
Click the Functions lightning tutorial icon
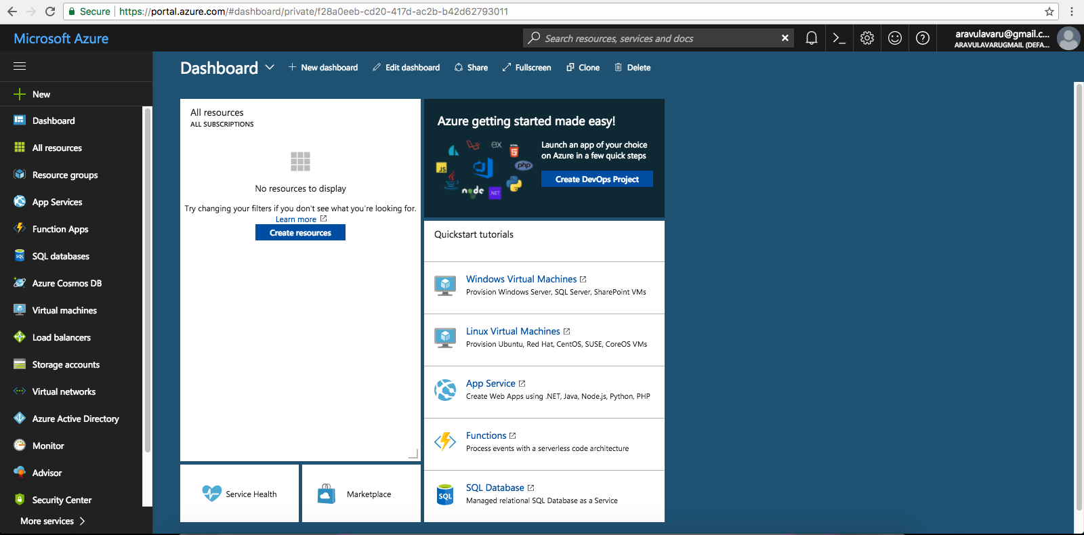tap(445, 442)
